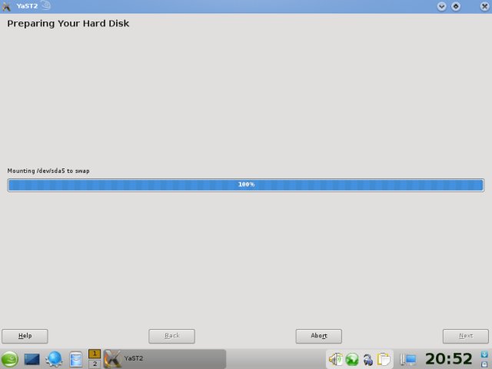
Task: Click the 100% progress bar
Action: pyautogui.click(x=246, y=184)
